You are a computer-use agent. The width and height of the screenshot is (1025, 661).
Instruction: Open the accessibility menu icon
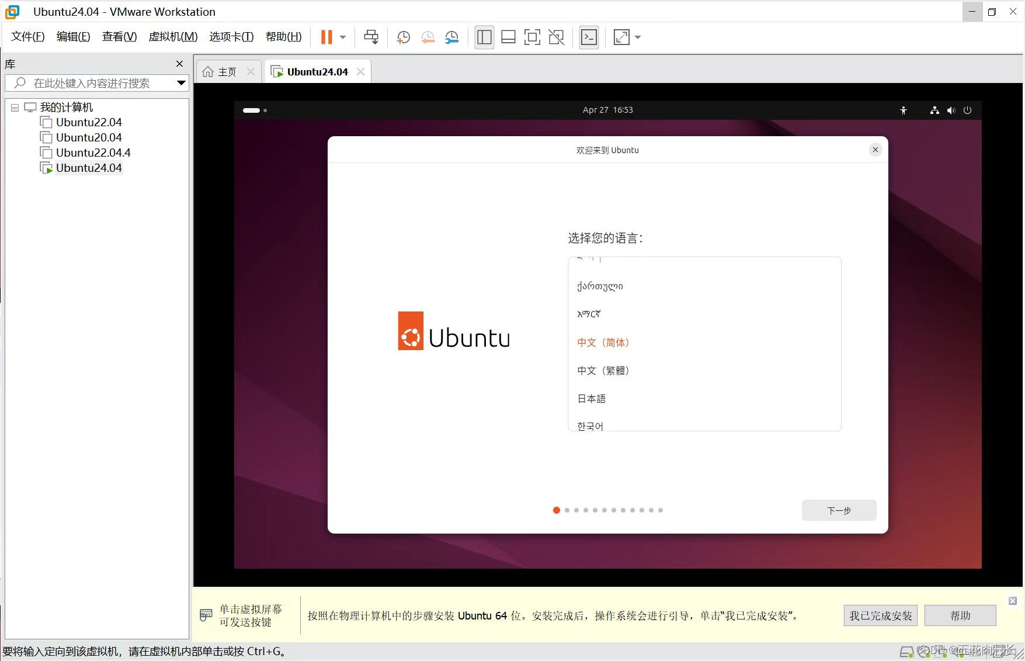(903, 110)
